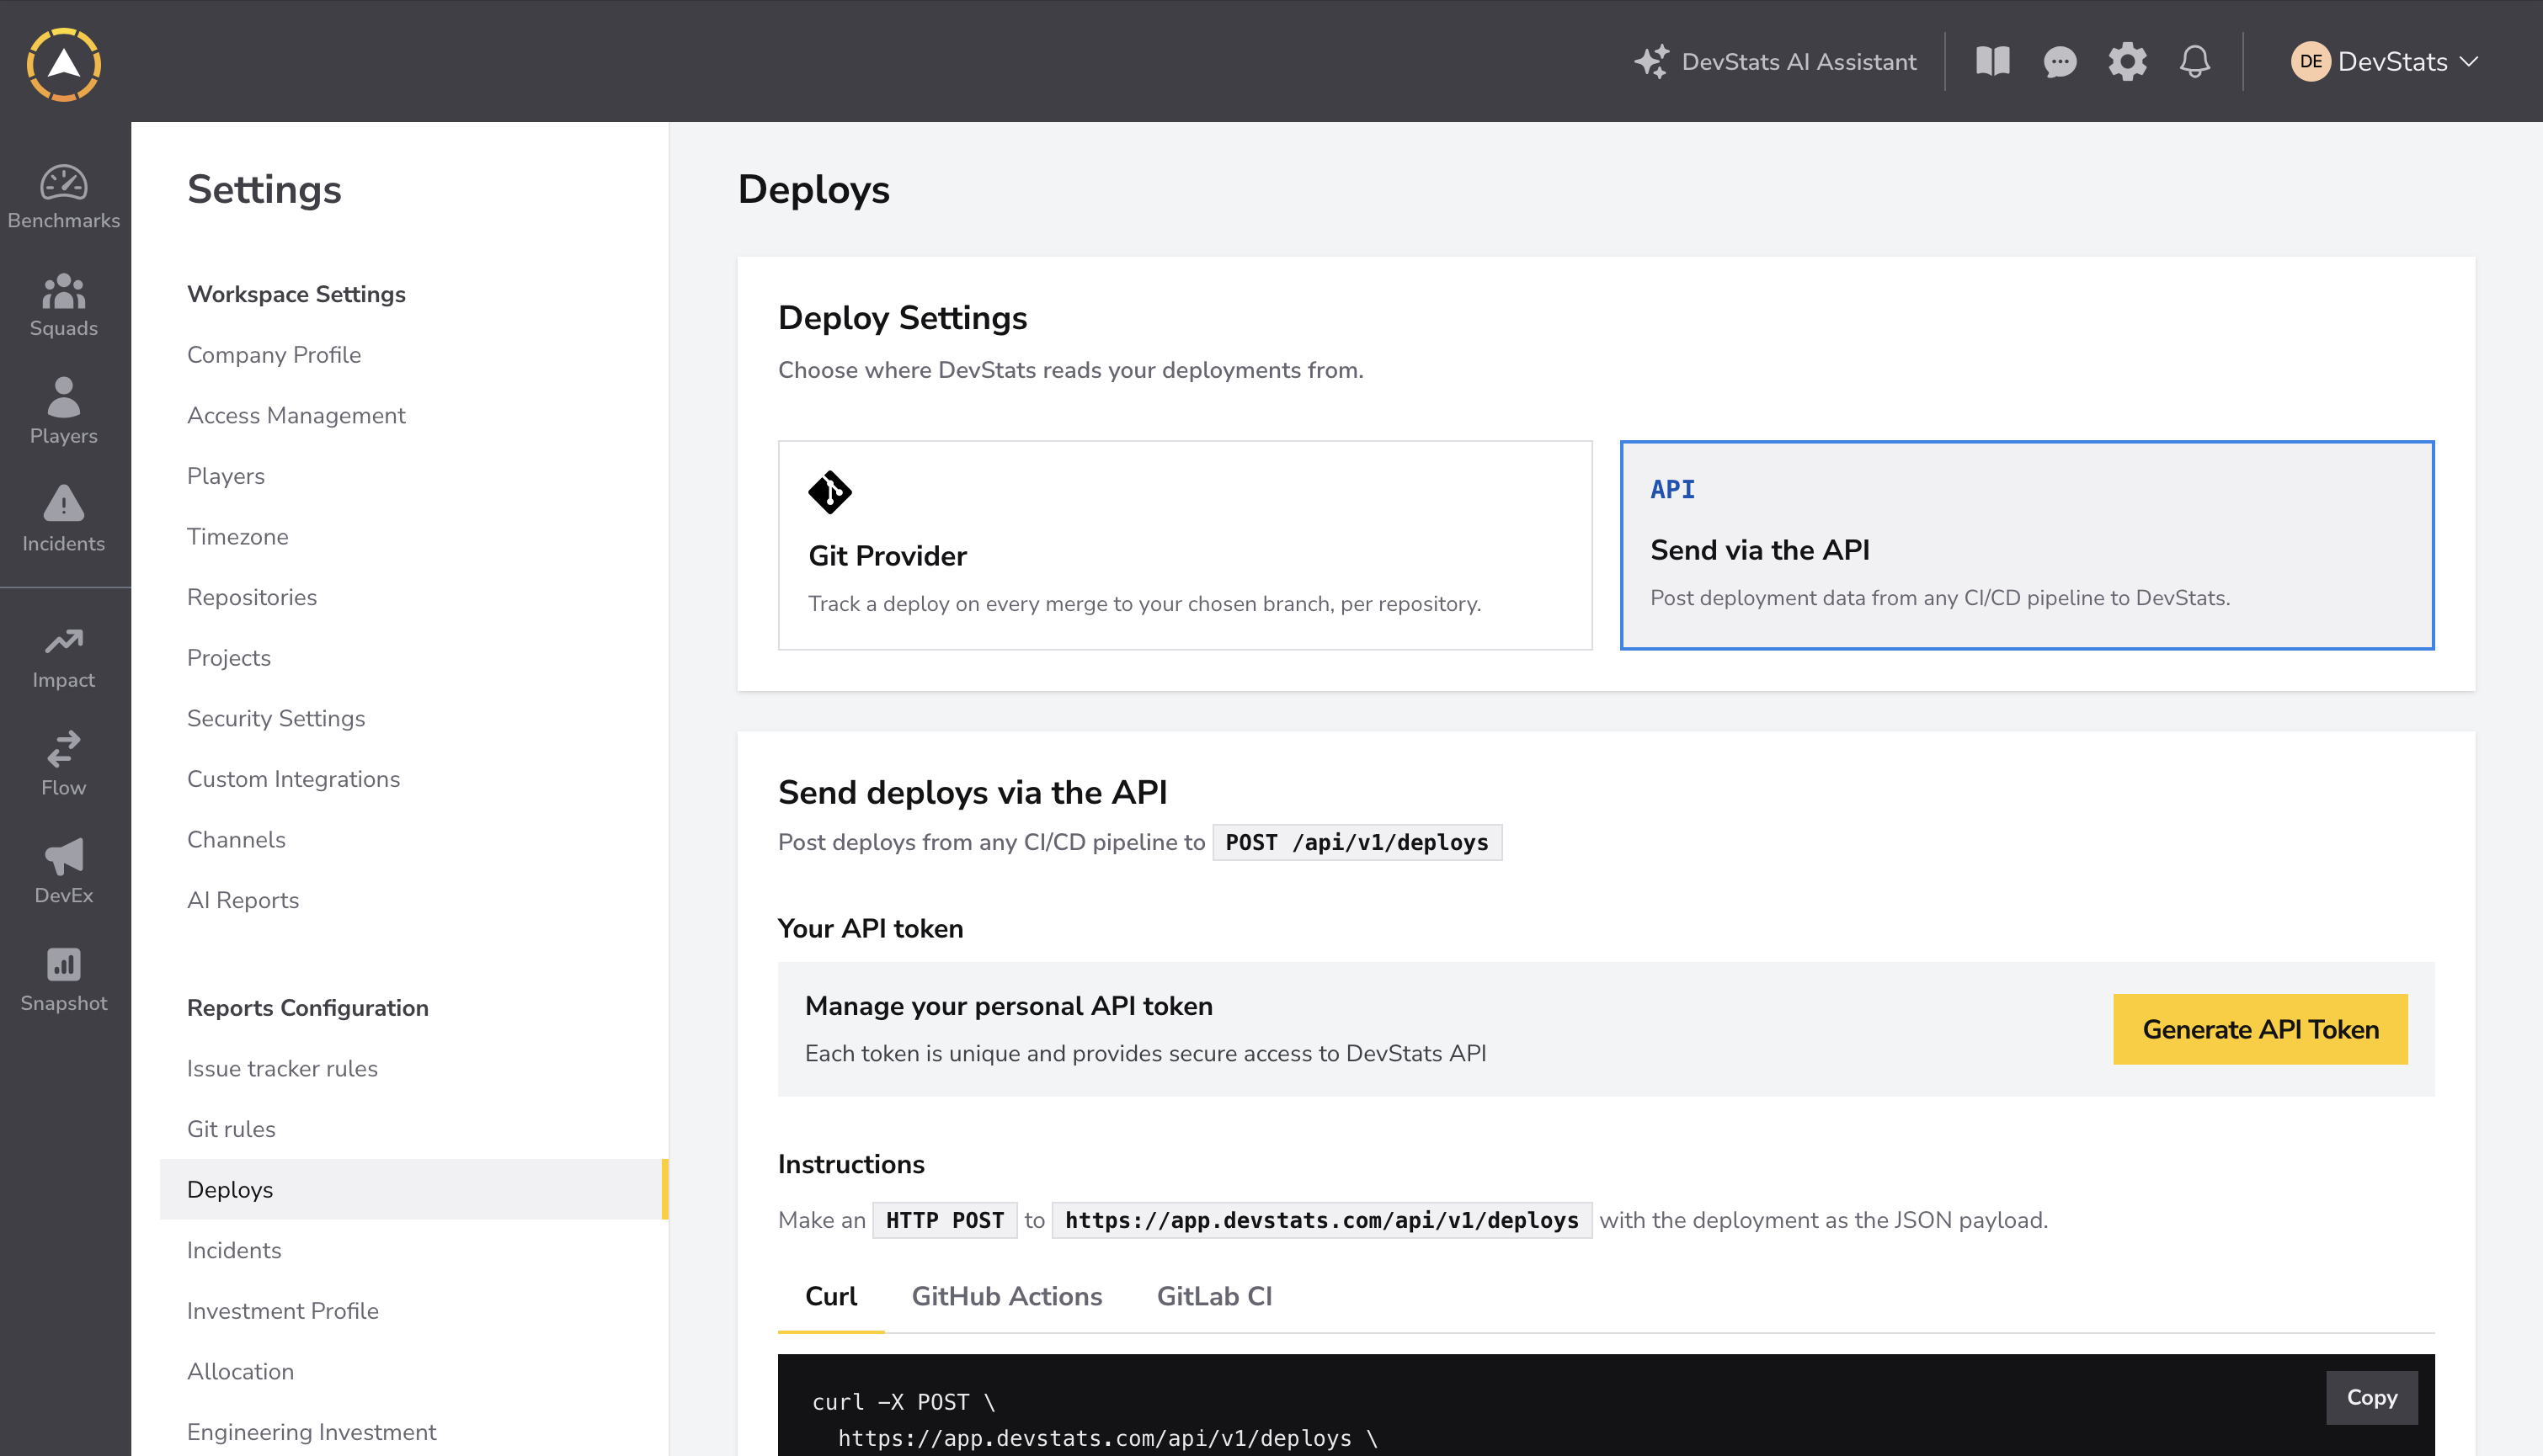This screenshot has width=2543, height=1456.
Task: Open the chat bubble icon
Action: 2060,62
